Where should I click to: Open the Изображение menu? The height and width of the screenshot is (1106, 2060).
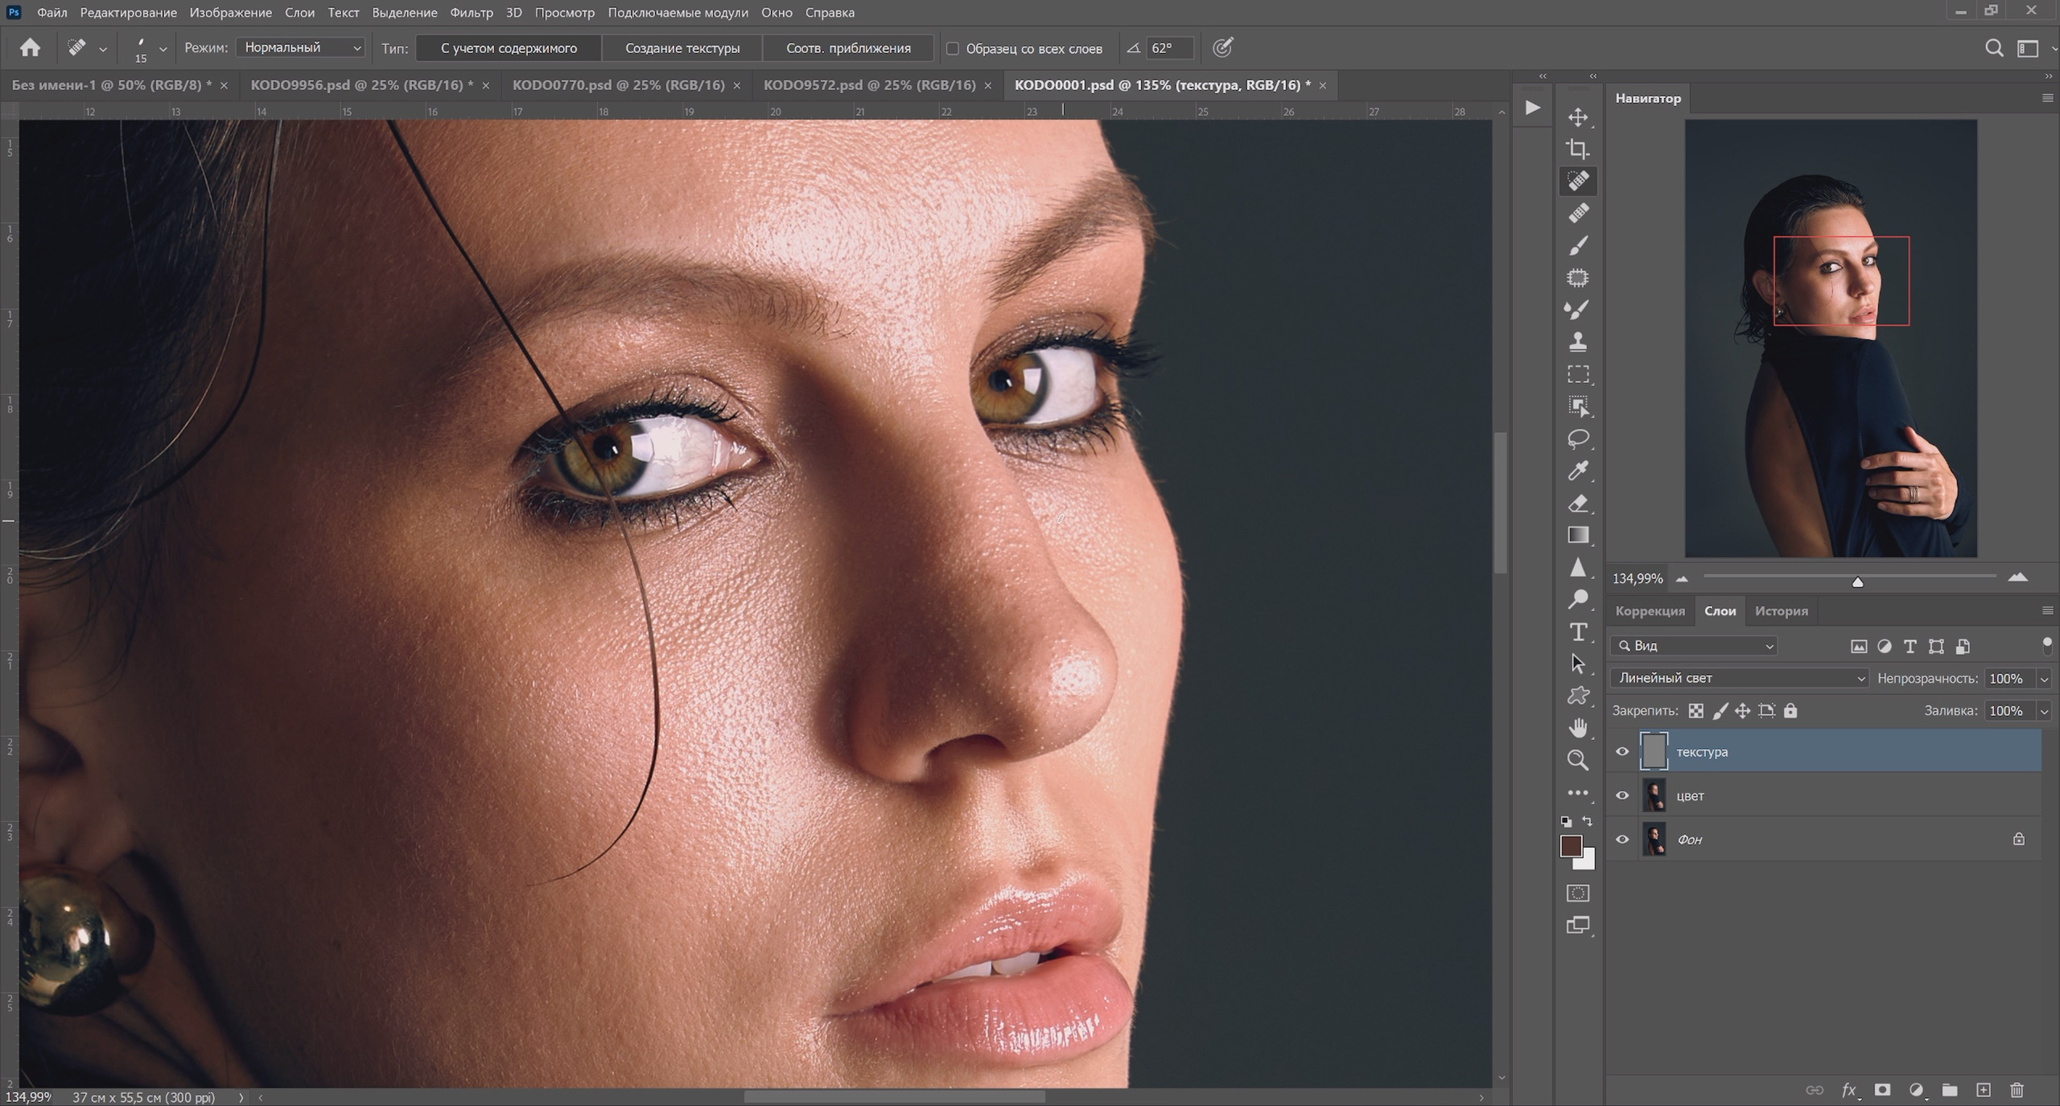pyautogui.click(x=231, y=12)
